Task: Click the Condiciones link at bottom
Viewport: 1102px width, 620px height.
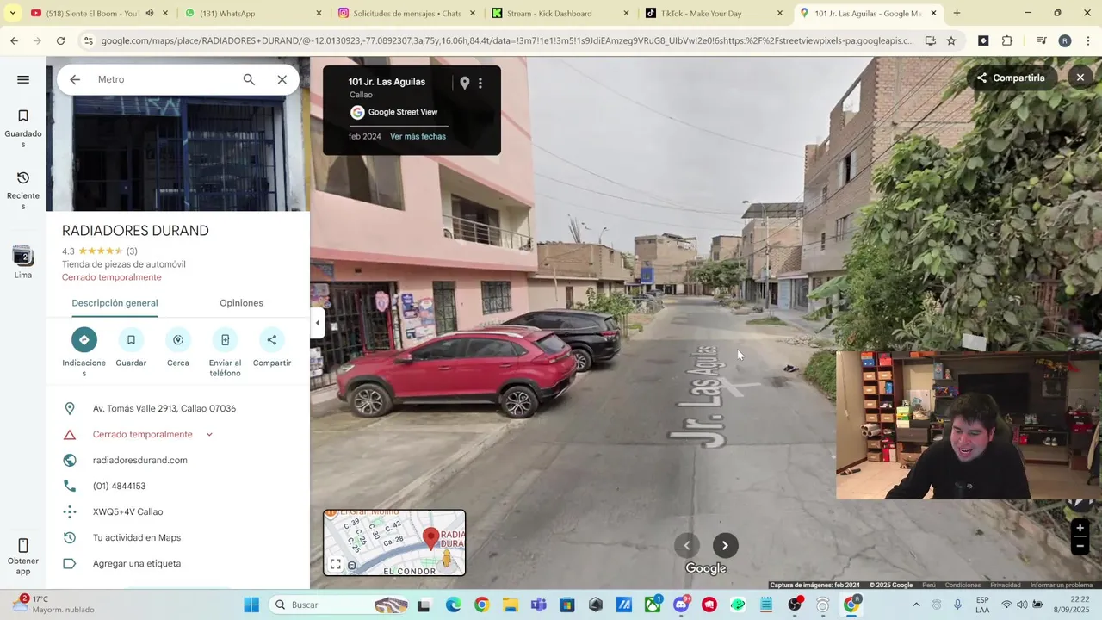Action: pyautogui.click(x=963, y=586)
